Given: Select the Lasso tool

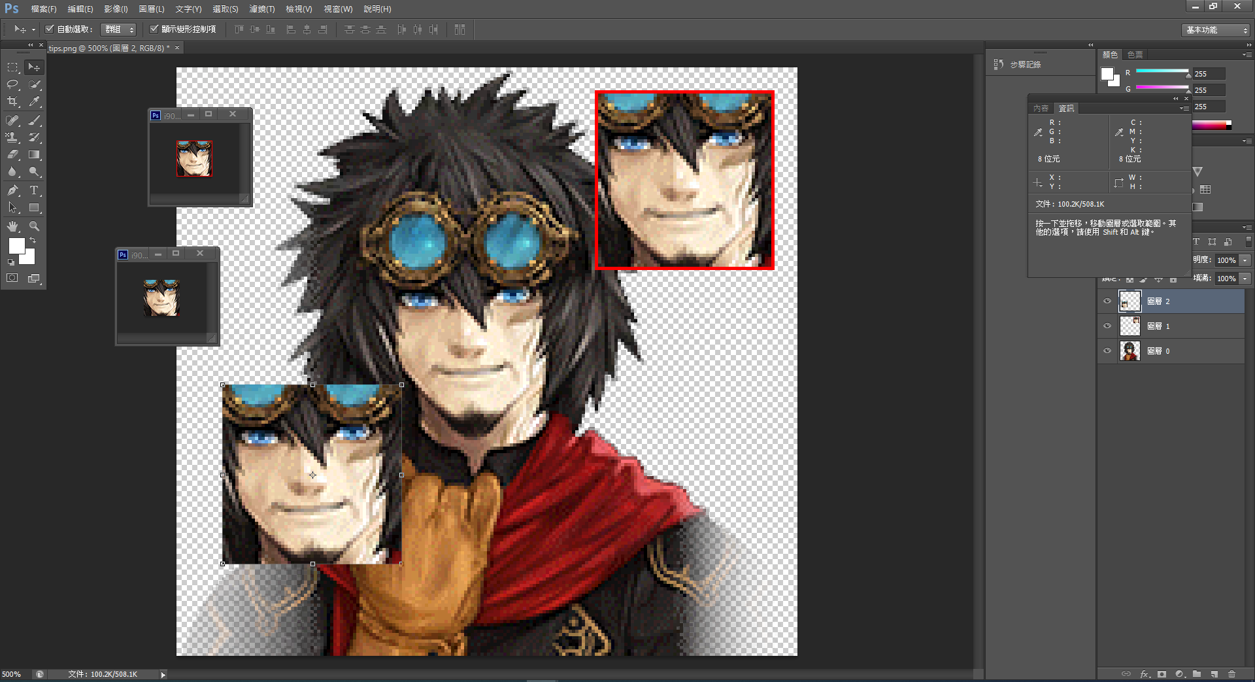Looking at the screenshot, I should click(x=12, y=84).
